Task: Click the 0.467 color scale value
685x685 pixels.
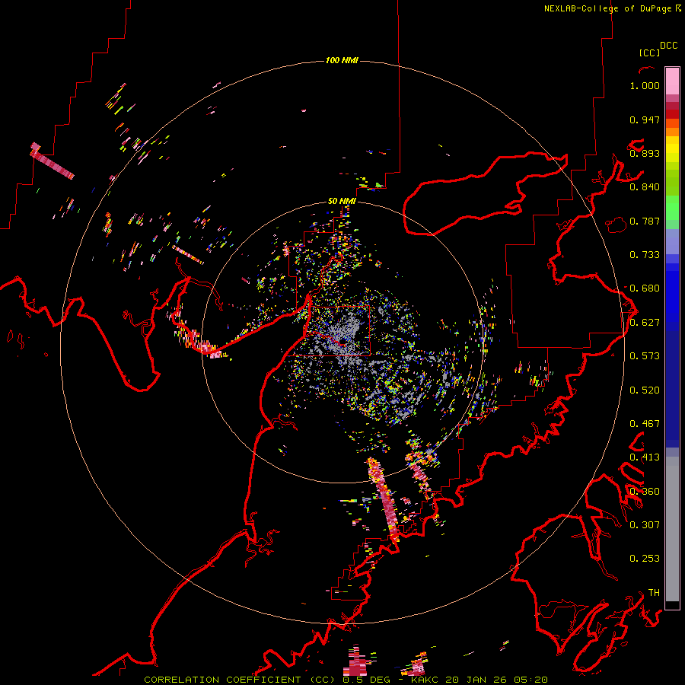Action: tap(645, 424)
